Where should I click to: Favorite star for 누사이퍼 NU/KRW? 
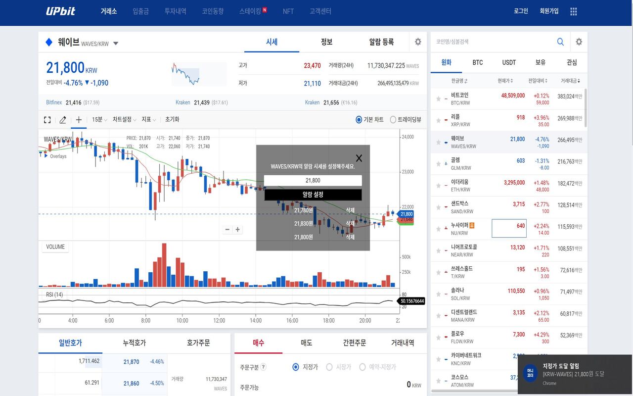pyautogui.click(x=438, y=229)
